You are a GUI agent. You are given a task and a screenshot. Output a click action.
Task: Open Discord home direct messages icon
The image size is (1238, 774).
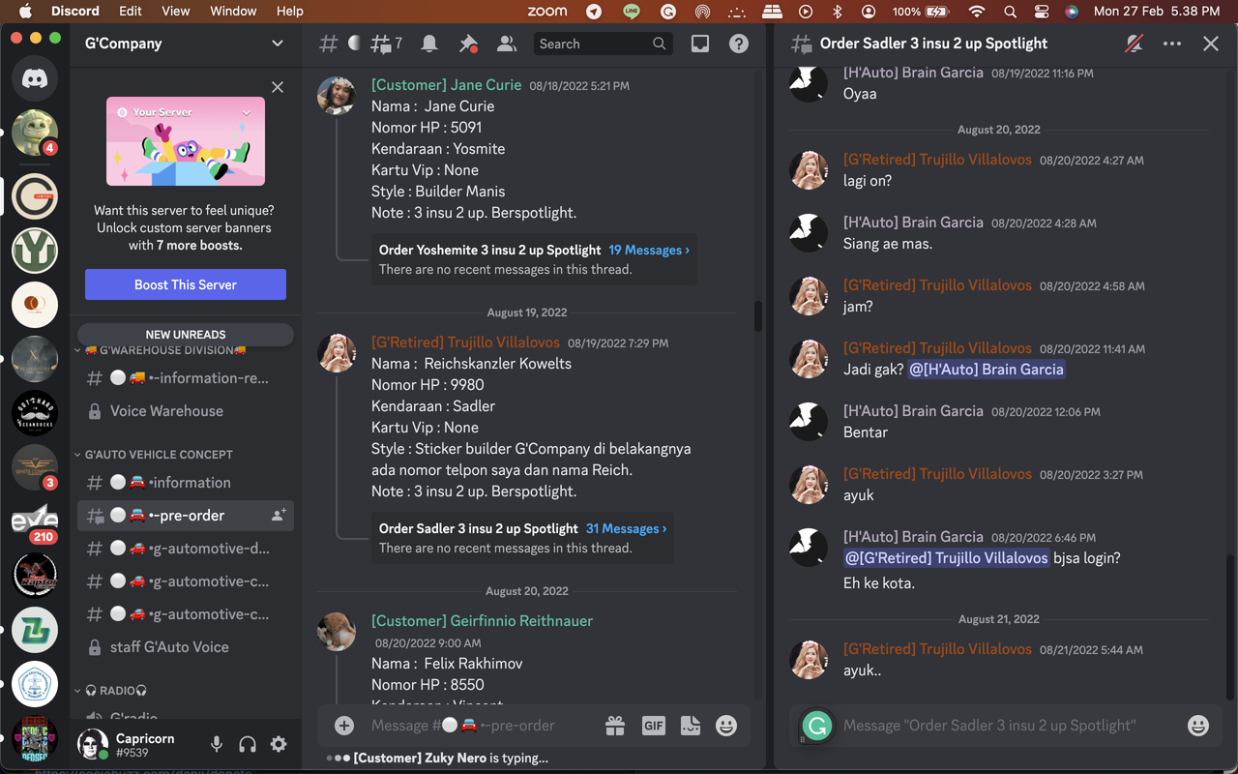pyautogui.click(x=35, y=78)
